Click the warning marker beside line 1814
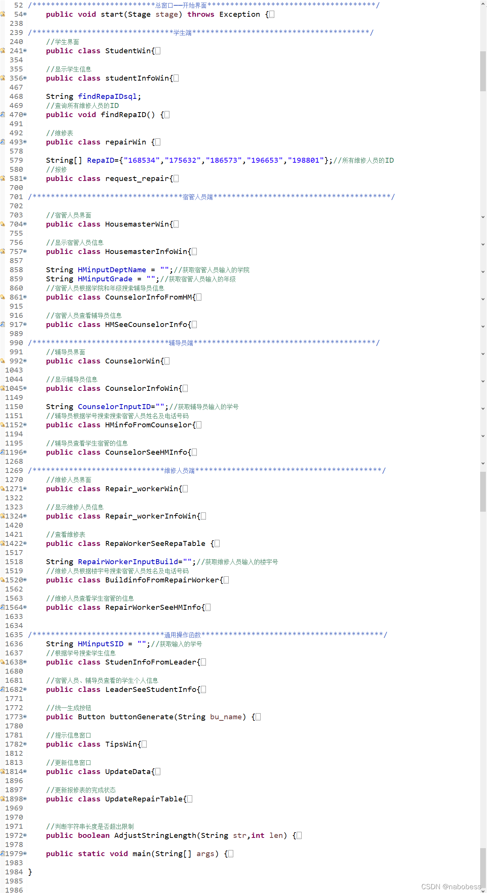 2,772
